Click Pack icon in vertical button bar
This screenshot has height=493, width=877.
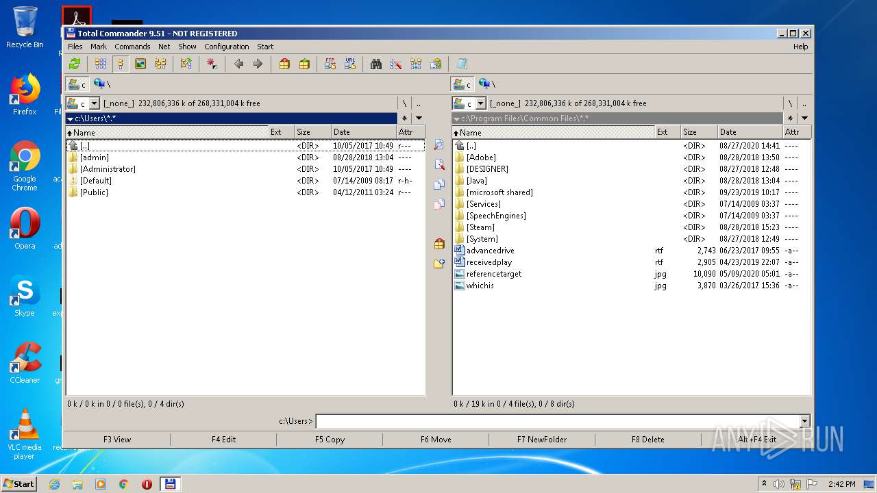(x=439, y=244)
